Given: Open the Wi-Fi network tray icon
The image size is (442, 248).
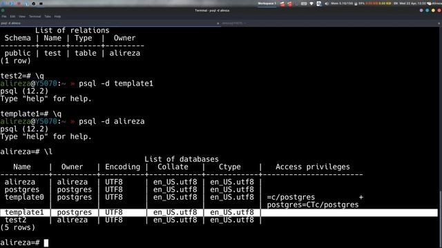Looking at the screenshot, I should [311, 3].
